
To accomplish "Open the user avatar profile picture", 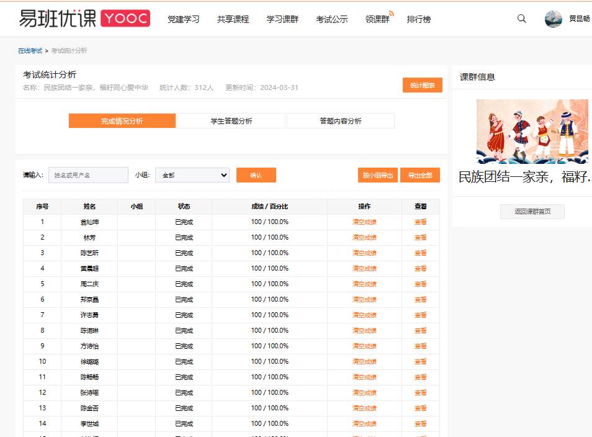I will click(x=553, y=19).
